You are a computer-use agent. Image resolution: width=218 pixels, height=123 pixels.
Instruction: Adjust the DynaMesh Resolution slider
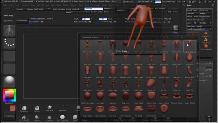[x=41, y=22]
